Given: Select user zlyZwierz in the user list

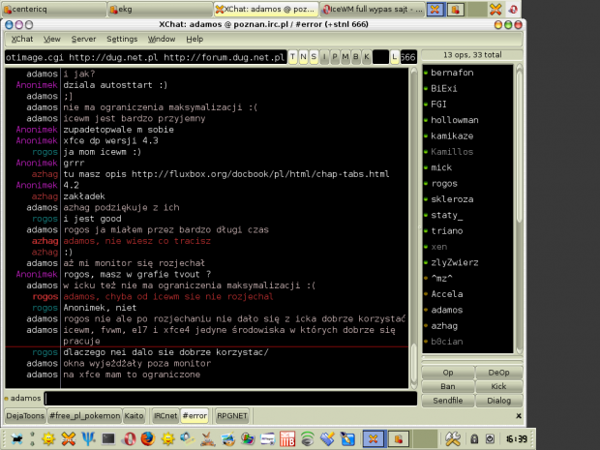Looking at the screenshot, I should 454,262.
